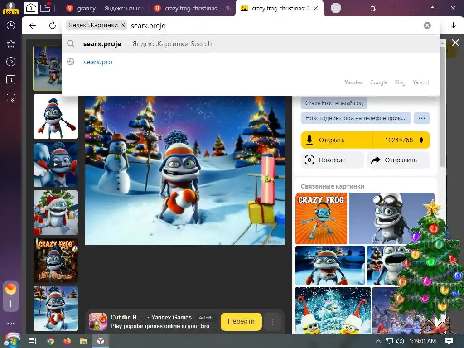Screen dimensions: 464x348
Task: Click the main Crazy Frog snow image
Action: 185,170
